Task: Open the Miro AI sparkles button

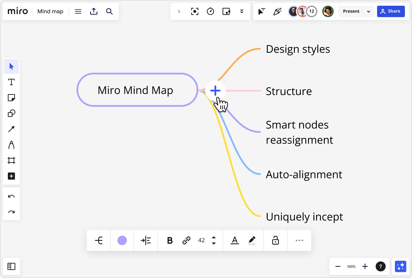Action: click(x=401, y=267)
